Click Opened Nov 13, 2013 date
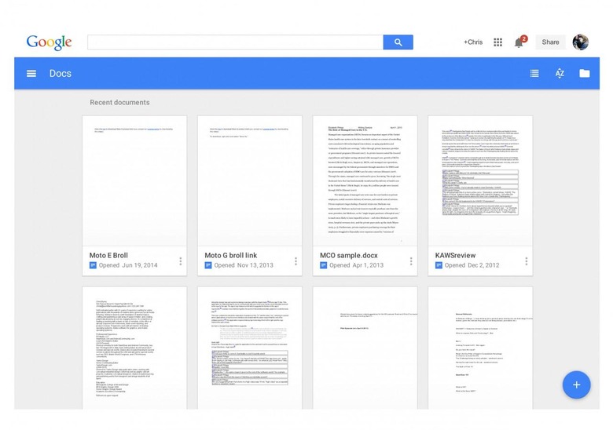This screenshot has width=613, height=430. pos(244,265)
